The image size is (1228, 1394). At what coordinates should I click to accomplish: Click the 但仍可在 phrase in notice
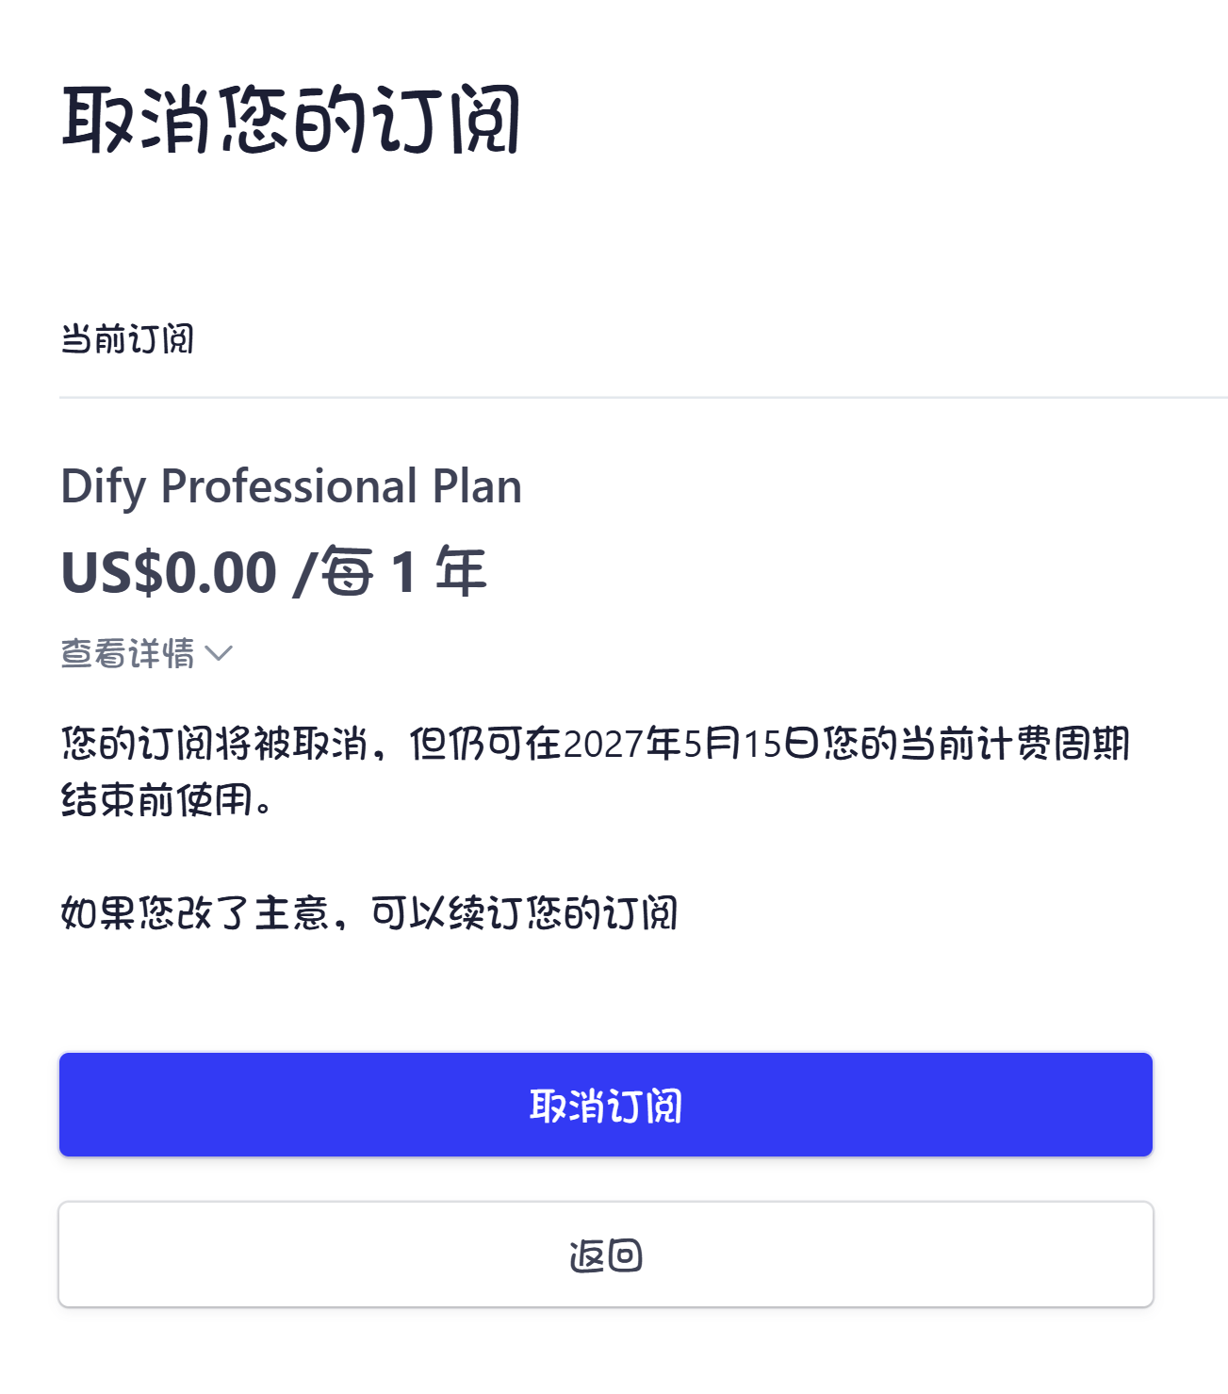(x=485, y=745)
